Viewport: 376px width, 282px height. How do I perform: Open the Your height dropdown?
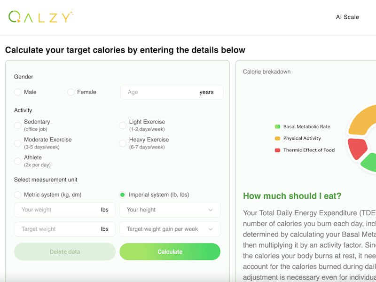170,210
